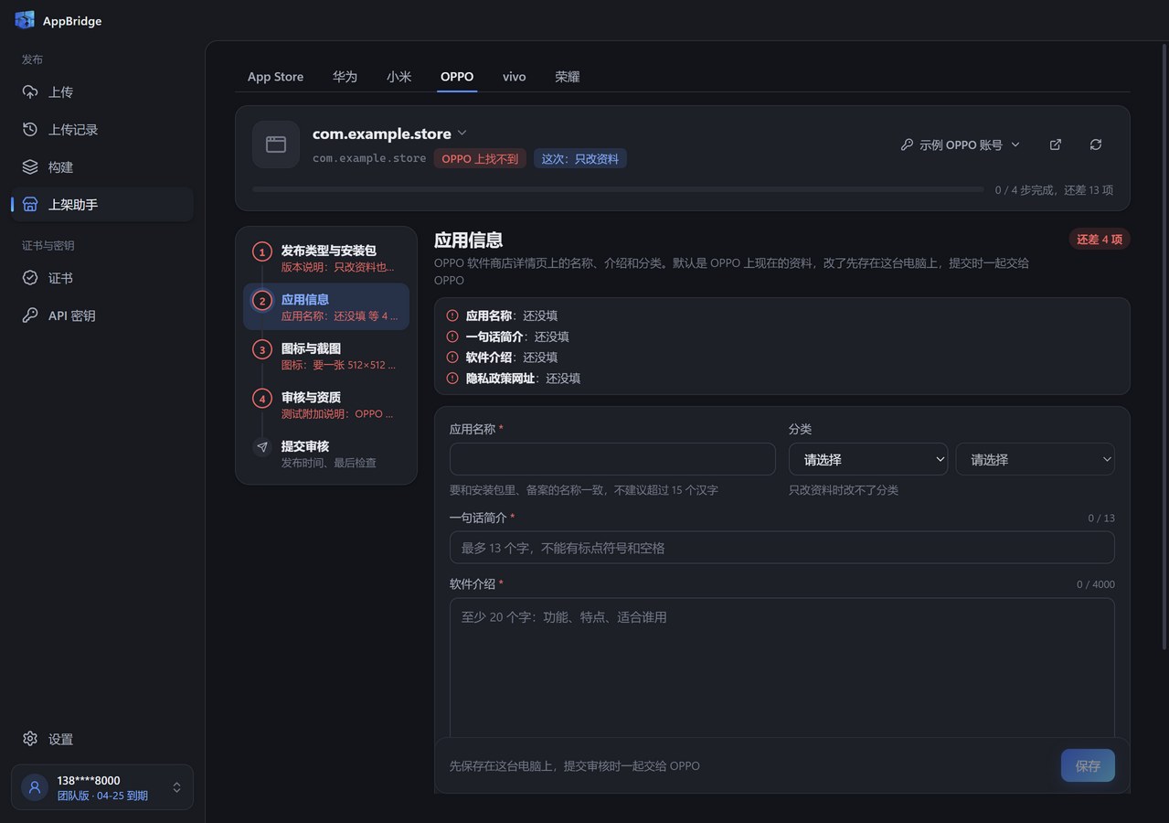The image size is (1169, 823).
Task: Open 证书 certificates page
Action: point(102,278)
